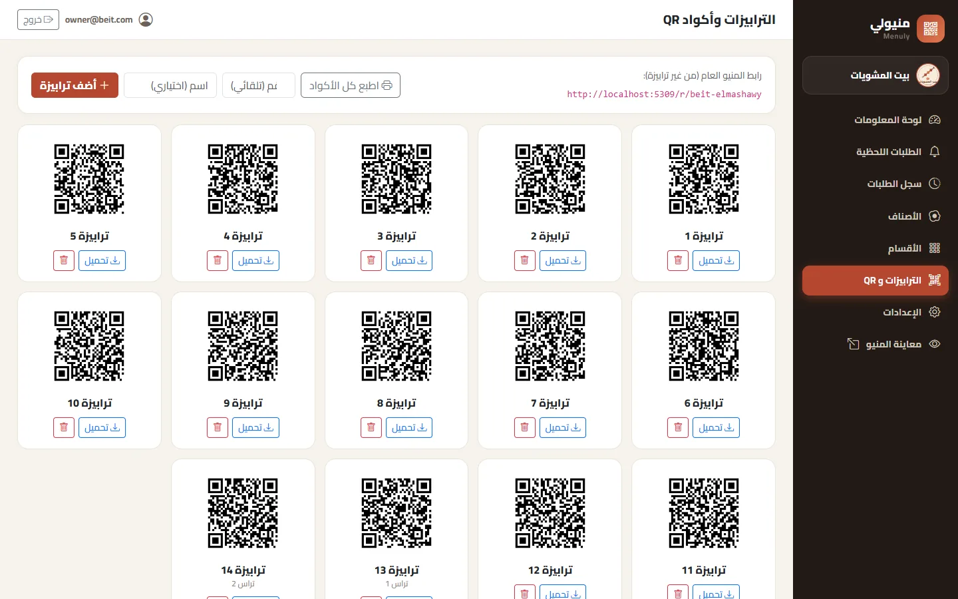Click the ترابيزة 11 table name
This screenshot has height=599, width=958.
pyautogui.click(x=704, y=570)
